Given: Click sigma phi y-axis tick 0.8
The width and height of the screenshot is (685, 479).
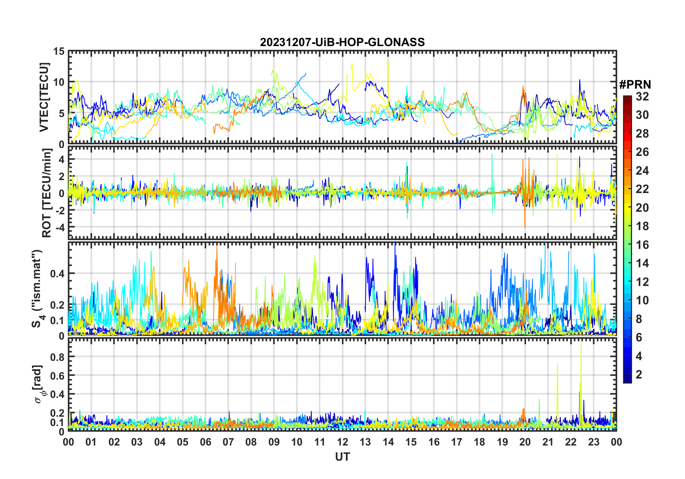Looking at the screenshot, I should coord(58,357).
